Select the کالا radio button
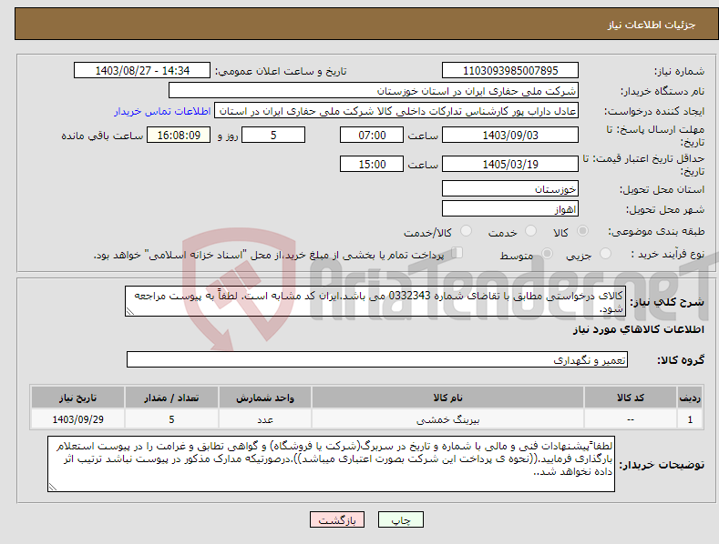The image size is (719, 544). pyautogui.click(x=582, y=231)
